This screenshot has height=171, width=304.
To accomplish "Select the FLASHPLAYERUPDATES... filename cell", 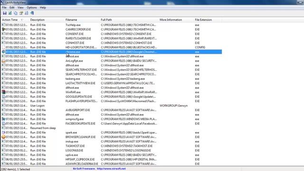I will coord(81,101).
